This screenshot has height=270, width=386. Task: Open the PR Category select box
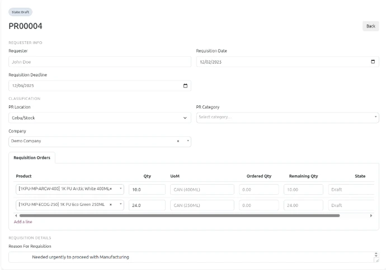point(287,117)
